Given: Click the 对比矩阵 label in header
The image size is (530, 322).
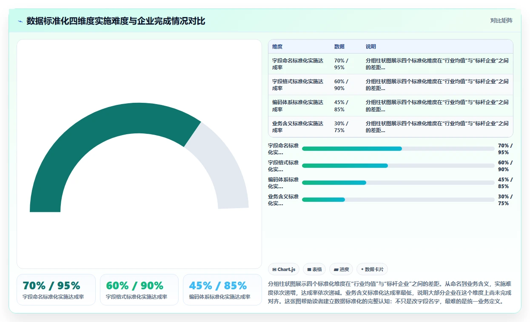Looking at the screenshot, I should 502,21.
